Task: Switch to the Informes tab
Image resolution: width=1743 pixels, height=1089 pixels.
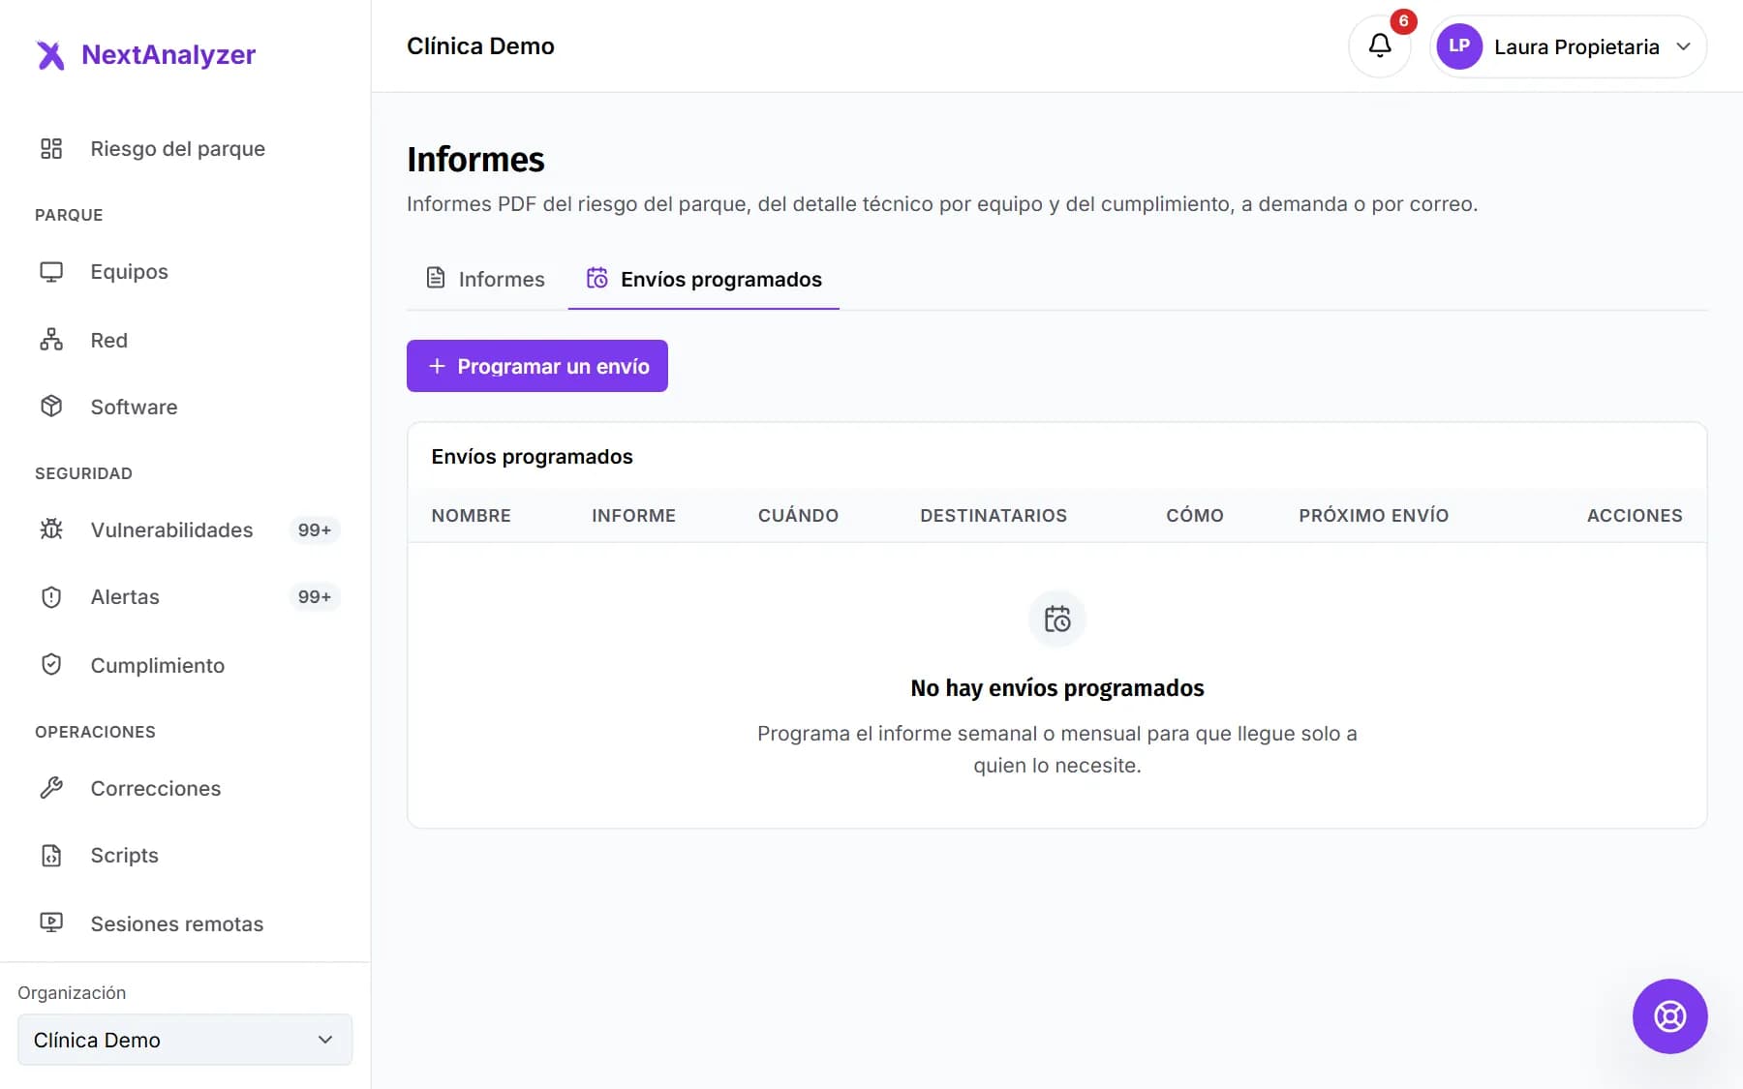Action: click(x=485, y=279)
